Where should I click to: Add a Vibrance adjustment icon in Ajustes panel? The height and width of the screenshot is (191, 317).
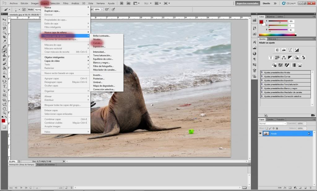click(x=271, y=57)
